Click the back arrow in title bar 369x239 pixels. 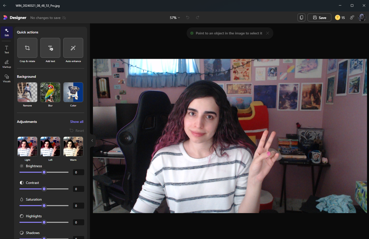tap(5, 6)
